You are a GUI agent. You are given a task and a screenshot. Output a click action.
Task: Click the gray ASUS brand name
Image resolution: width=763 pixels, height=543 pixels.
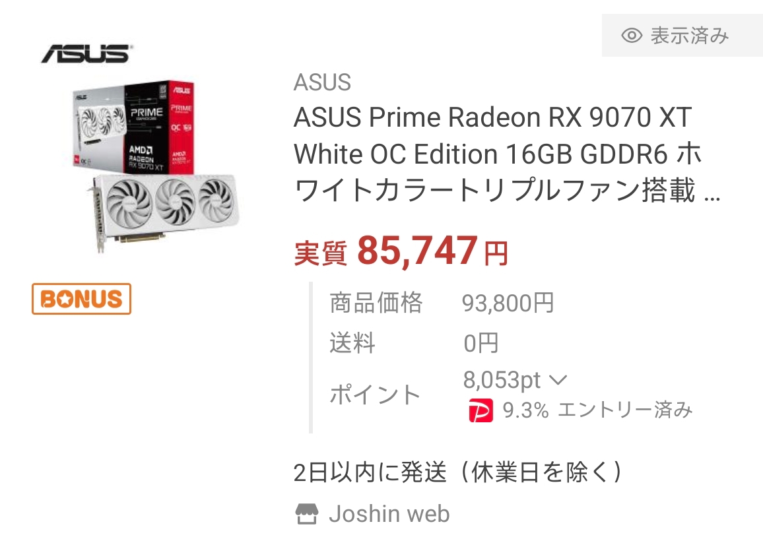322,82
